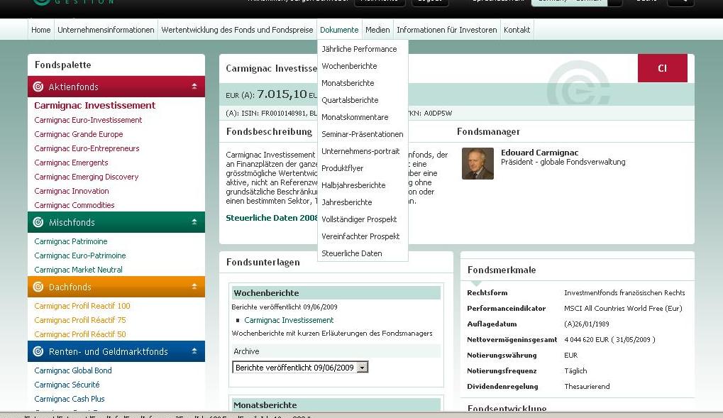Open Jahresberichte menu entry
Viewport: 723px width, 418px height.
(x=346, y=202)
